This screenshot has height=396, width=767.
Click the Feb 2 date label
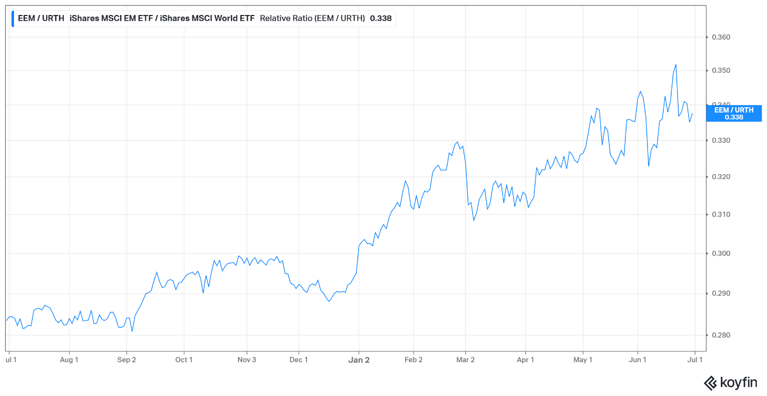click(413, 360)
